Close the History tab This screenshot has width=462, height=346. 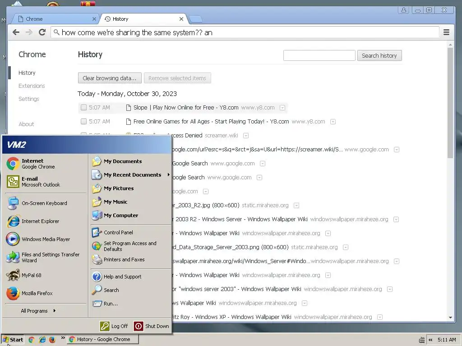click(x=181, y=19)
